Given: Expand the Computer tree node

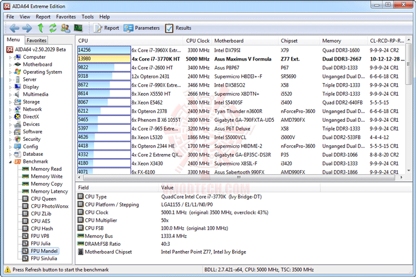Looking at the screenshot, I should pyautogui.click(x=10, y=57).
